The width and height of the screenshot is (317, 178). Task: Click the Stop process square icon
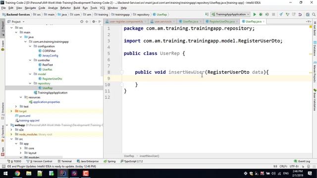(273, 14)
